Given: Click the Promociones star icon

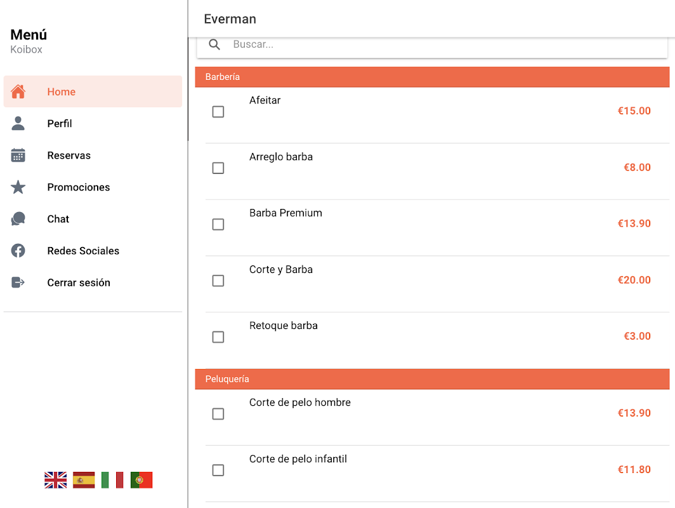Looking at the screenshot, I should pyautogui.click(x=18, y=187).
